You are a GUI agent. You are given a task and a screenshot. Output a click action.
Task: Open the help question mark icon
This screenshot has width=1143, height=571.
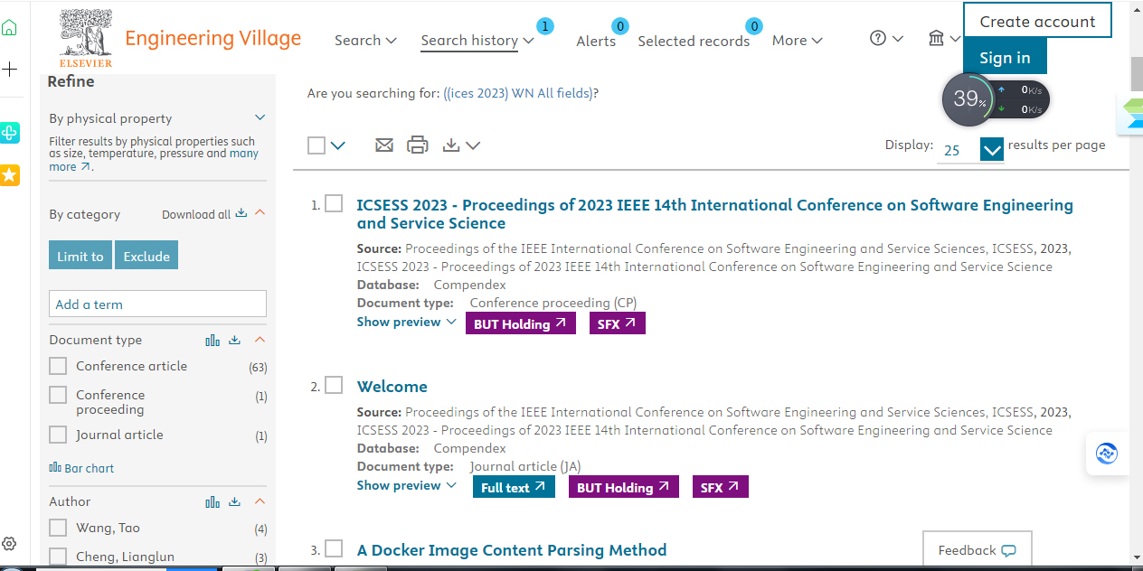click(x=878, y=38)
